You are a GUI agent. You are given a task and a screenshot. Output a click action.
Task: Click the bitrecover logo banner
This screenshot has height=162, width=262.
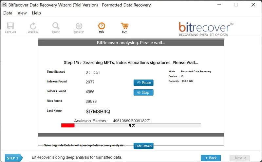(206, 29)
